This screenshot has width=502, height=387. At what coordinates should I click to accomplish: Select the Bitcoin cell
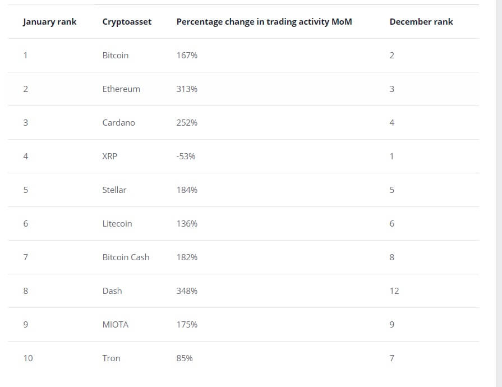[115, 56]
